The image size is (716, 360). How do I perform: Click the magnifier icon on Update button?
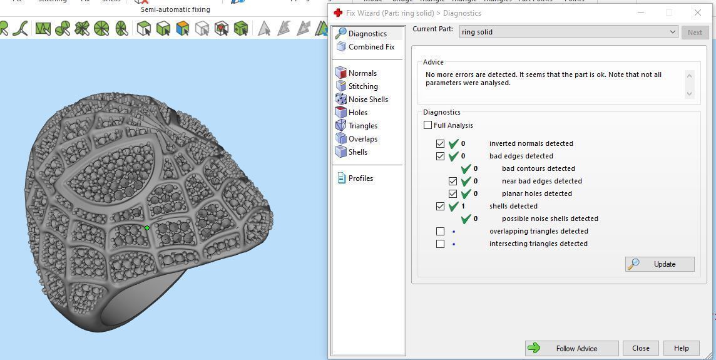[633, 264]
